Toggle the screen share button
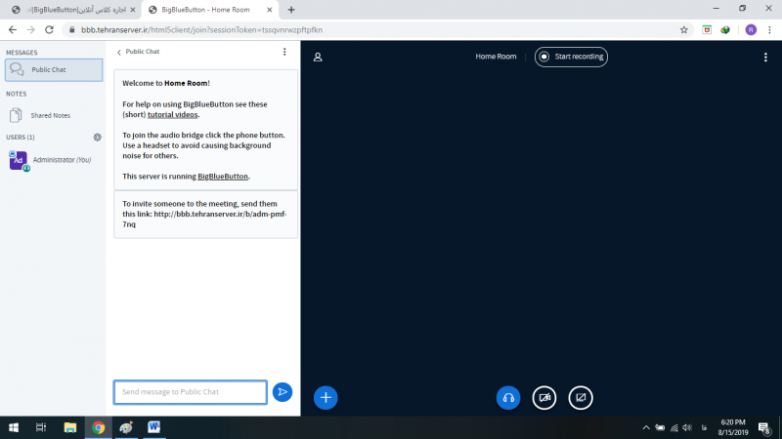This screenshot has height=439, width=782. pos(581,397)
